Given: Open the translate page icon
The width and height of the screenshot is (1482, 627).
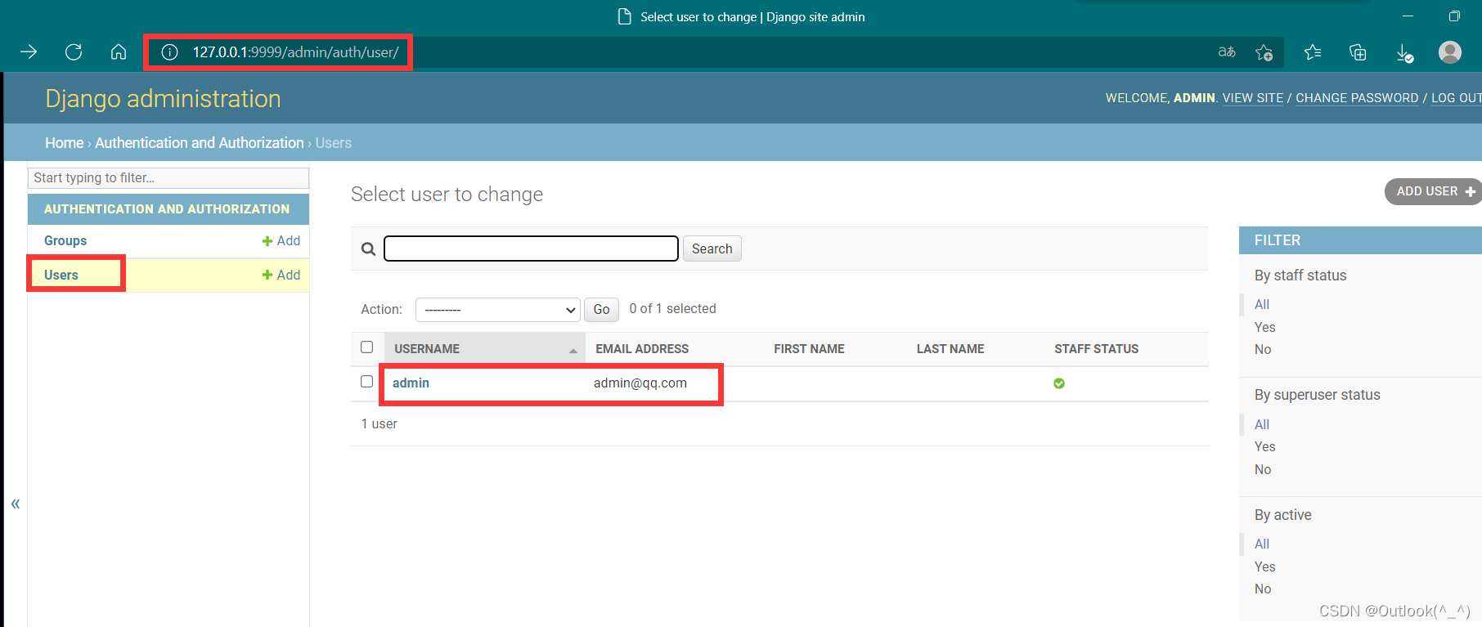Looking at the screenshot, I should click(x=1227, y=52).
